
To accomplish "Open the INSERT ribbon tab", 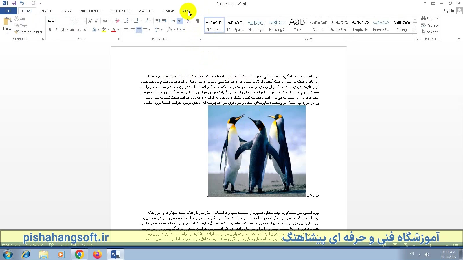I will click(x=46, y=11).
